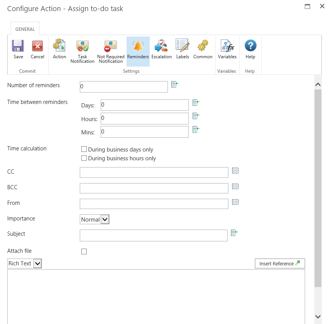Image resolution: width=329 pixels, height=324 pixels.
Task: Open address book lookup next to CC
Action: point(235,171)
